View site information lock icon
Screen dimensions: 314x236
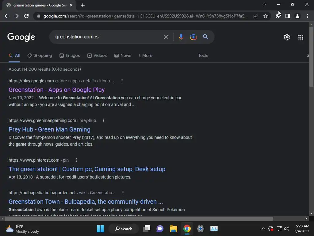[39, 16]
